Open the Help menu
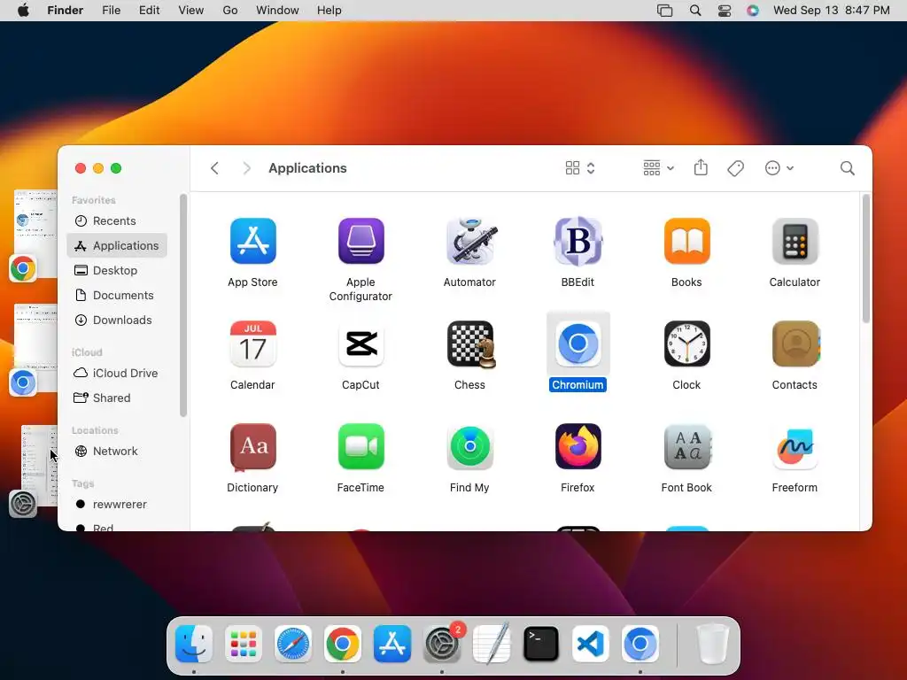Image resolution: width=907 pixels, height=680 pixels. 329,11
